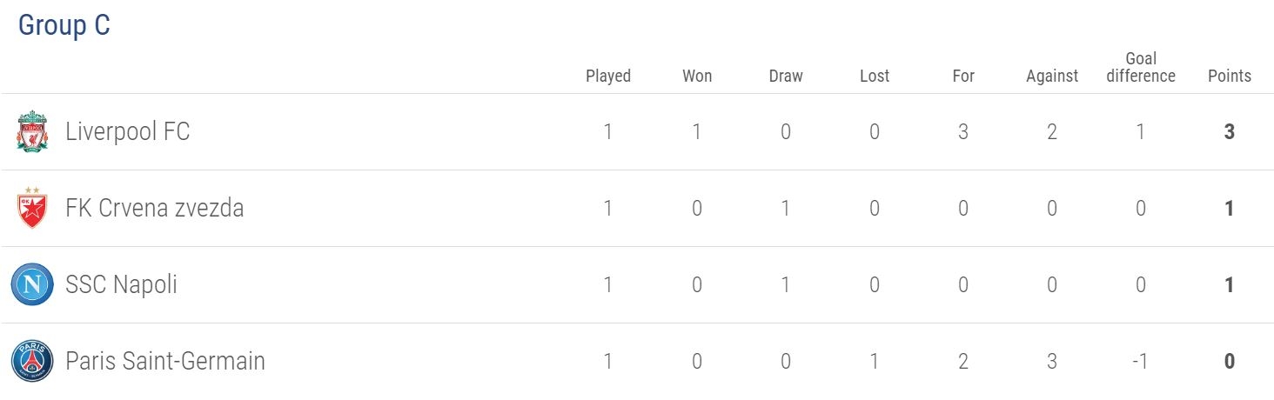Viewport: 1274px width, 400px height.
Task: Click the Paris Saint-Germain club logo
Action: [32, 361]
